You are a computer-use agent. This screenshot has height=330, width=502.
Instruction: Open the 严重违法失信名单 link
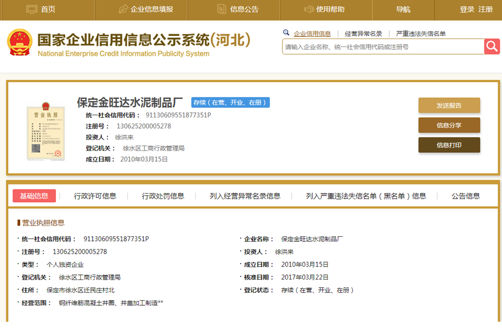click(x=421, y=32)
